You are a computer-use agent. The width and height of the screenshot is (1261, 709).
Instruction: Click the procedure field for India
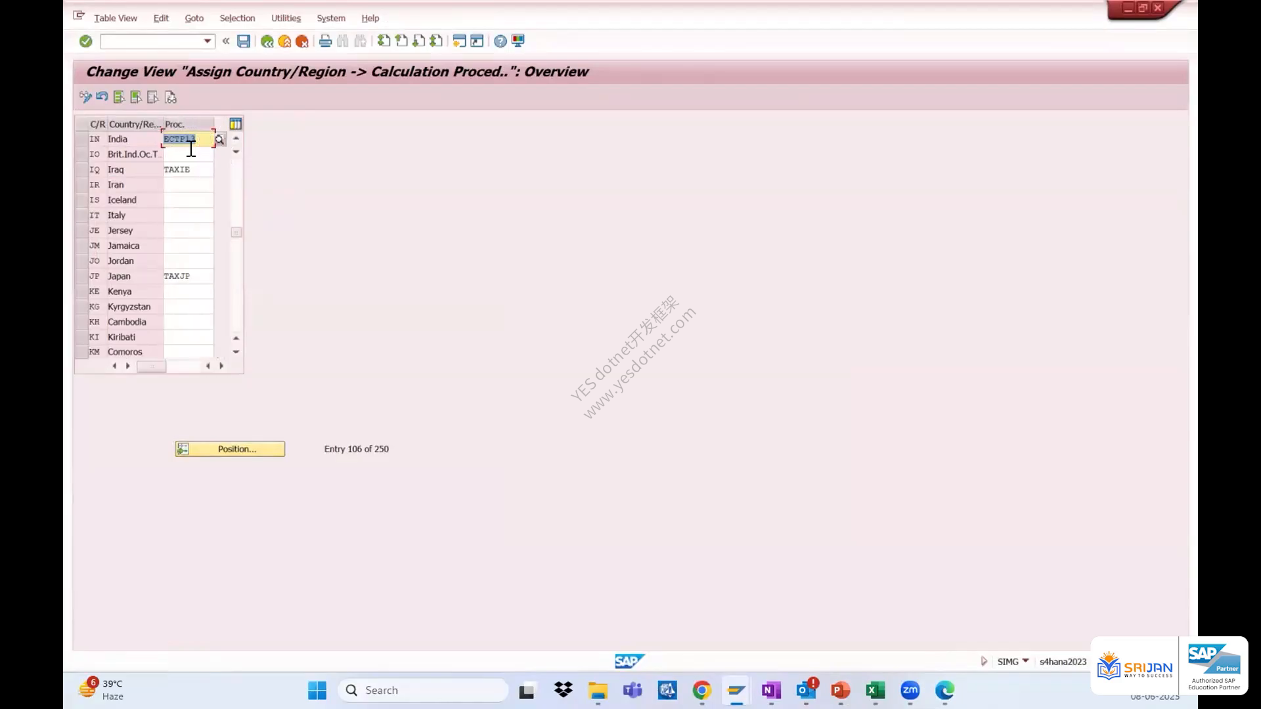tap(188, 139)
